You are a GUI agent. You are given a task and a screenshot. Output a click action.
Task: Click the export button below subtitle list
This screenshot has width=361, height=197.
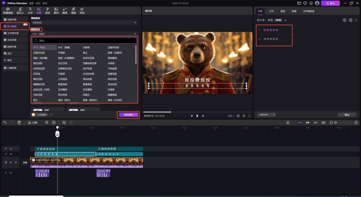[347, 114]
